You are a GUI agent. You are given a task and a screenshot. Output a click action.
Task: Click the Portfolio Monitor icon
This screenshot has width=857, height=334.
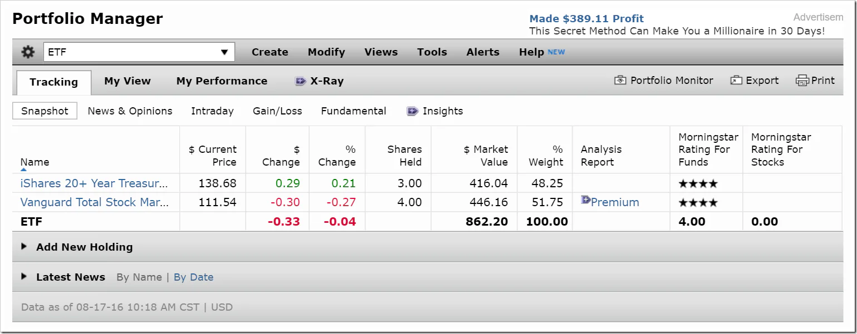(x=620, y=81)
